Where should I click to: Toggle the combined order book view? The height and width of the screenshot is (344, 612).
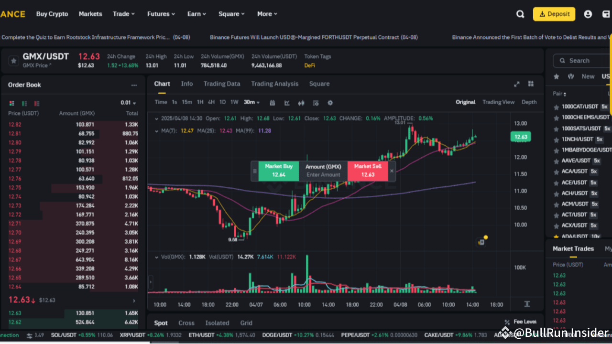pyautogui.click(x=12, y=103)
